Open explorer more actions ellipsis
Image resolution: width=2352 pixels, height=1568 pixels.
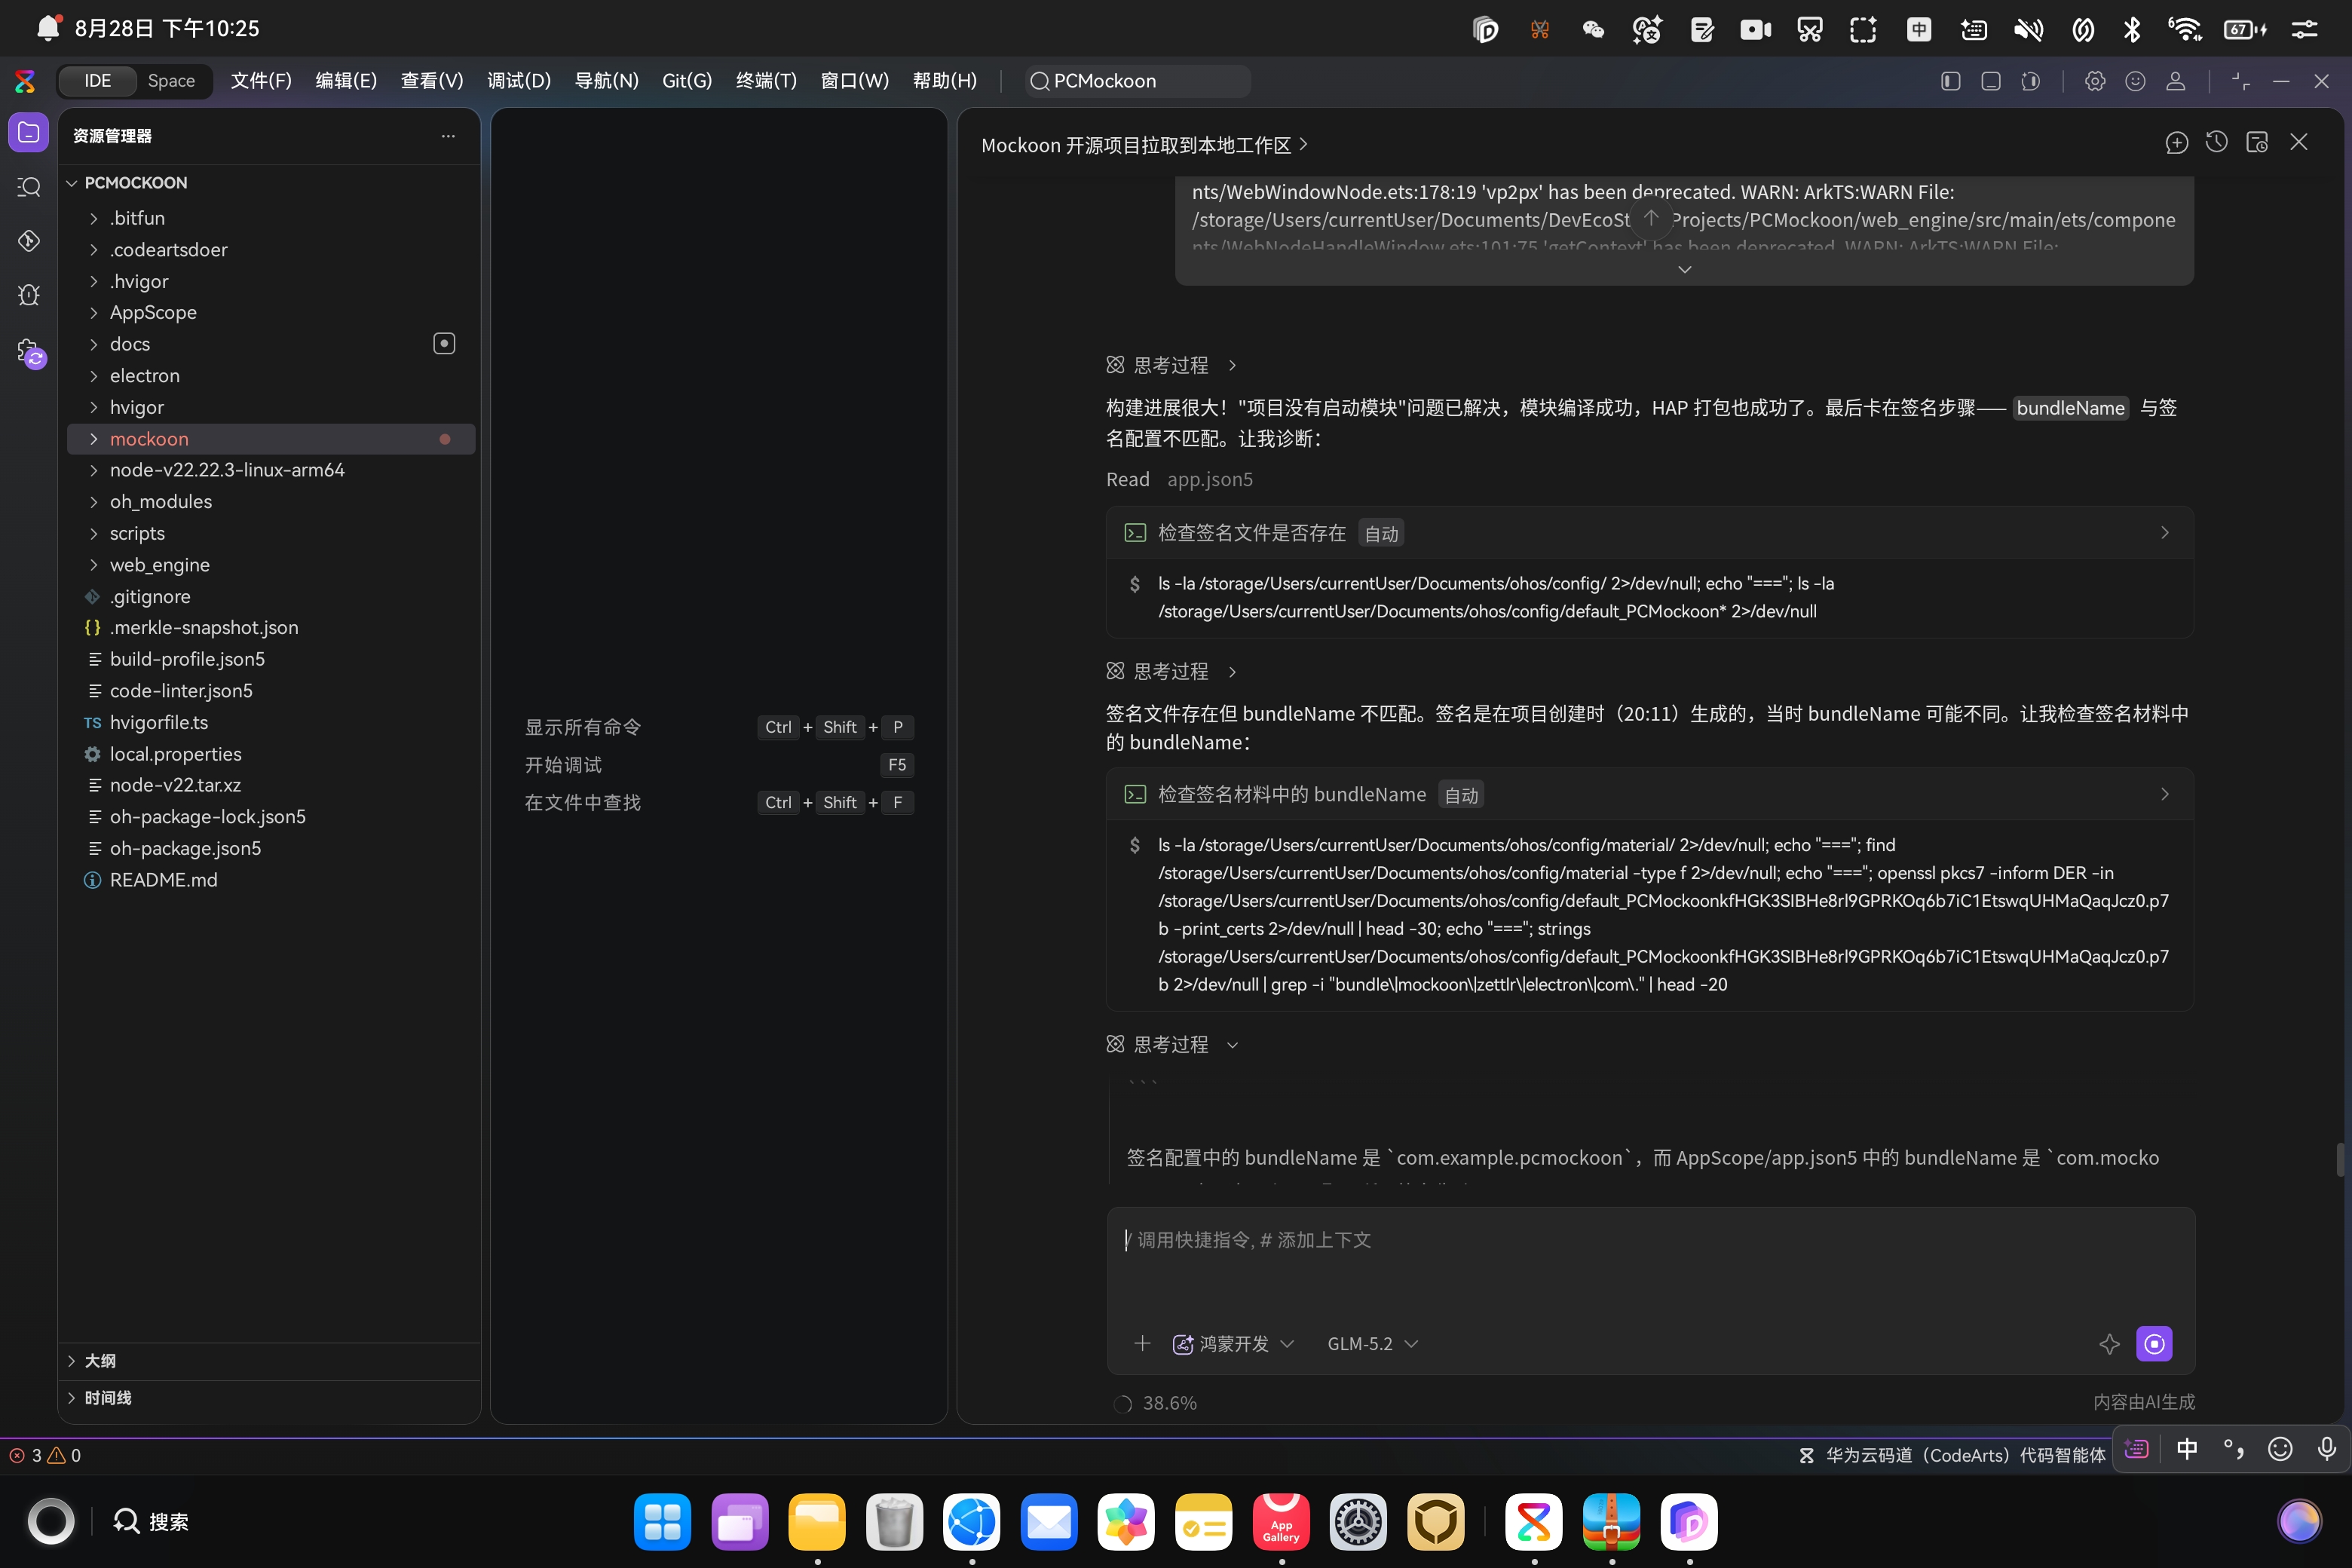448,136
